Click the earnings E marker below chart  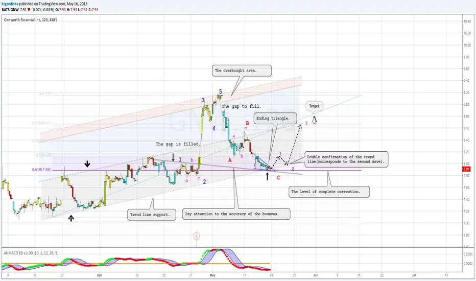click(197, 236)
